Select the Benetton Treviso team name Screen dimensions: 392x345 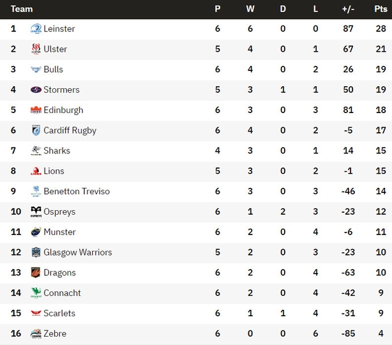(x=77, y=192)
